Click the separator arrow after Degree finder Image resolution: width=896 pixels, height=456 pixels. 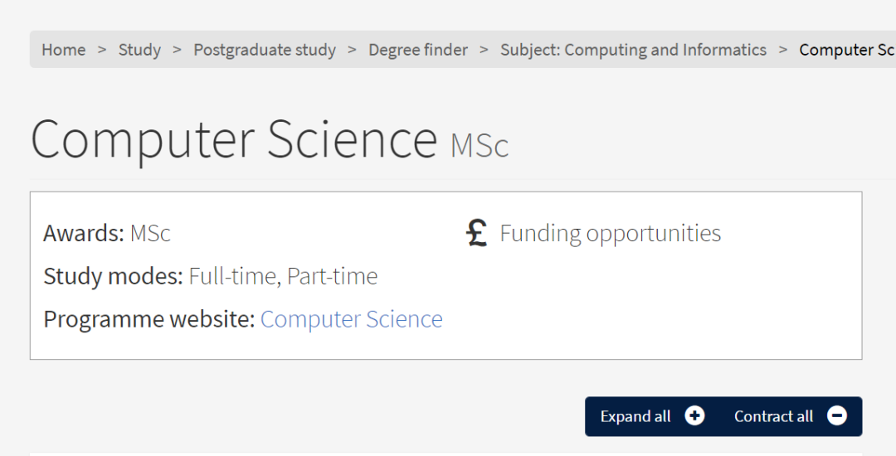(484, 50)
